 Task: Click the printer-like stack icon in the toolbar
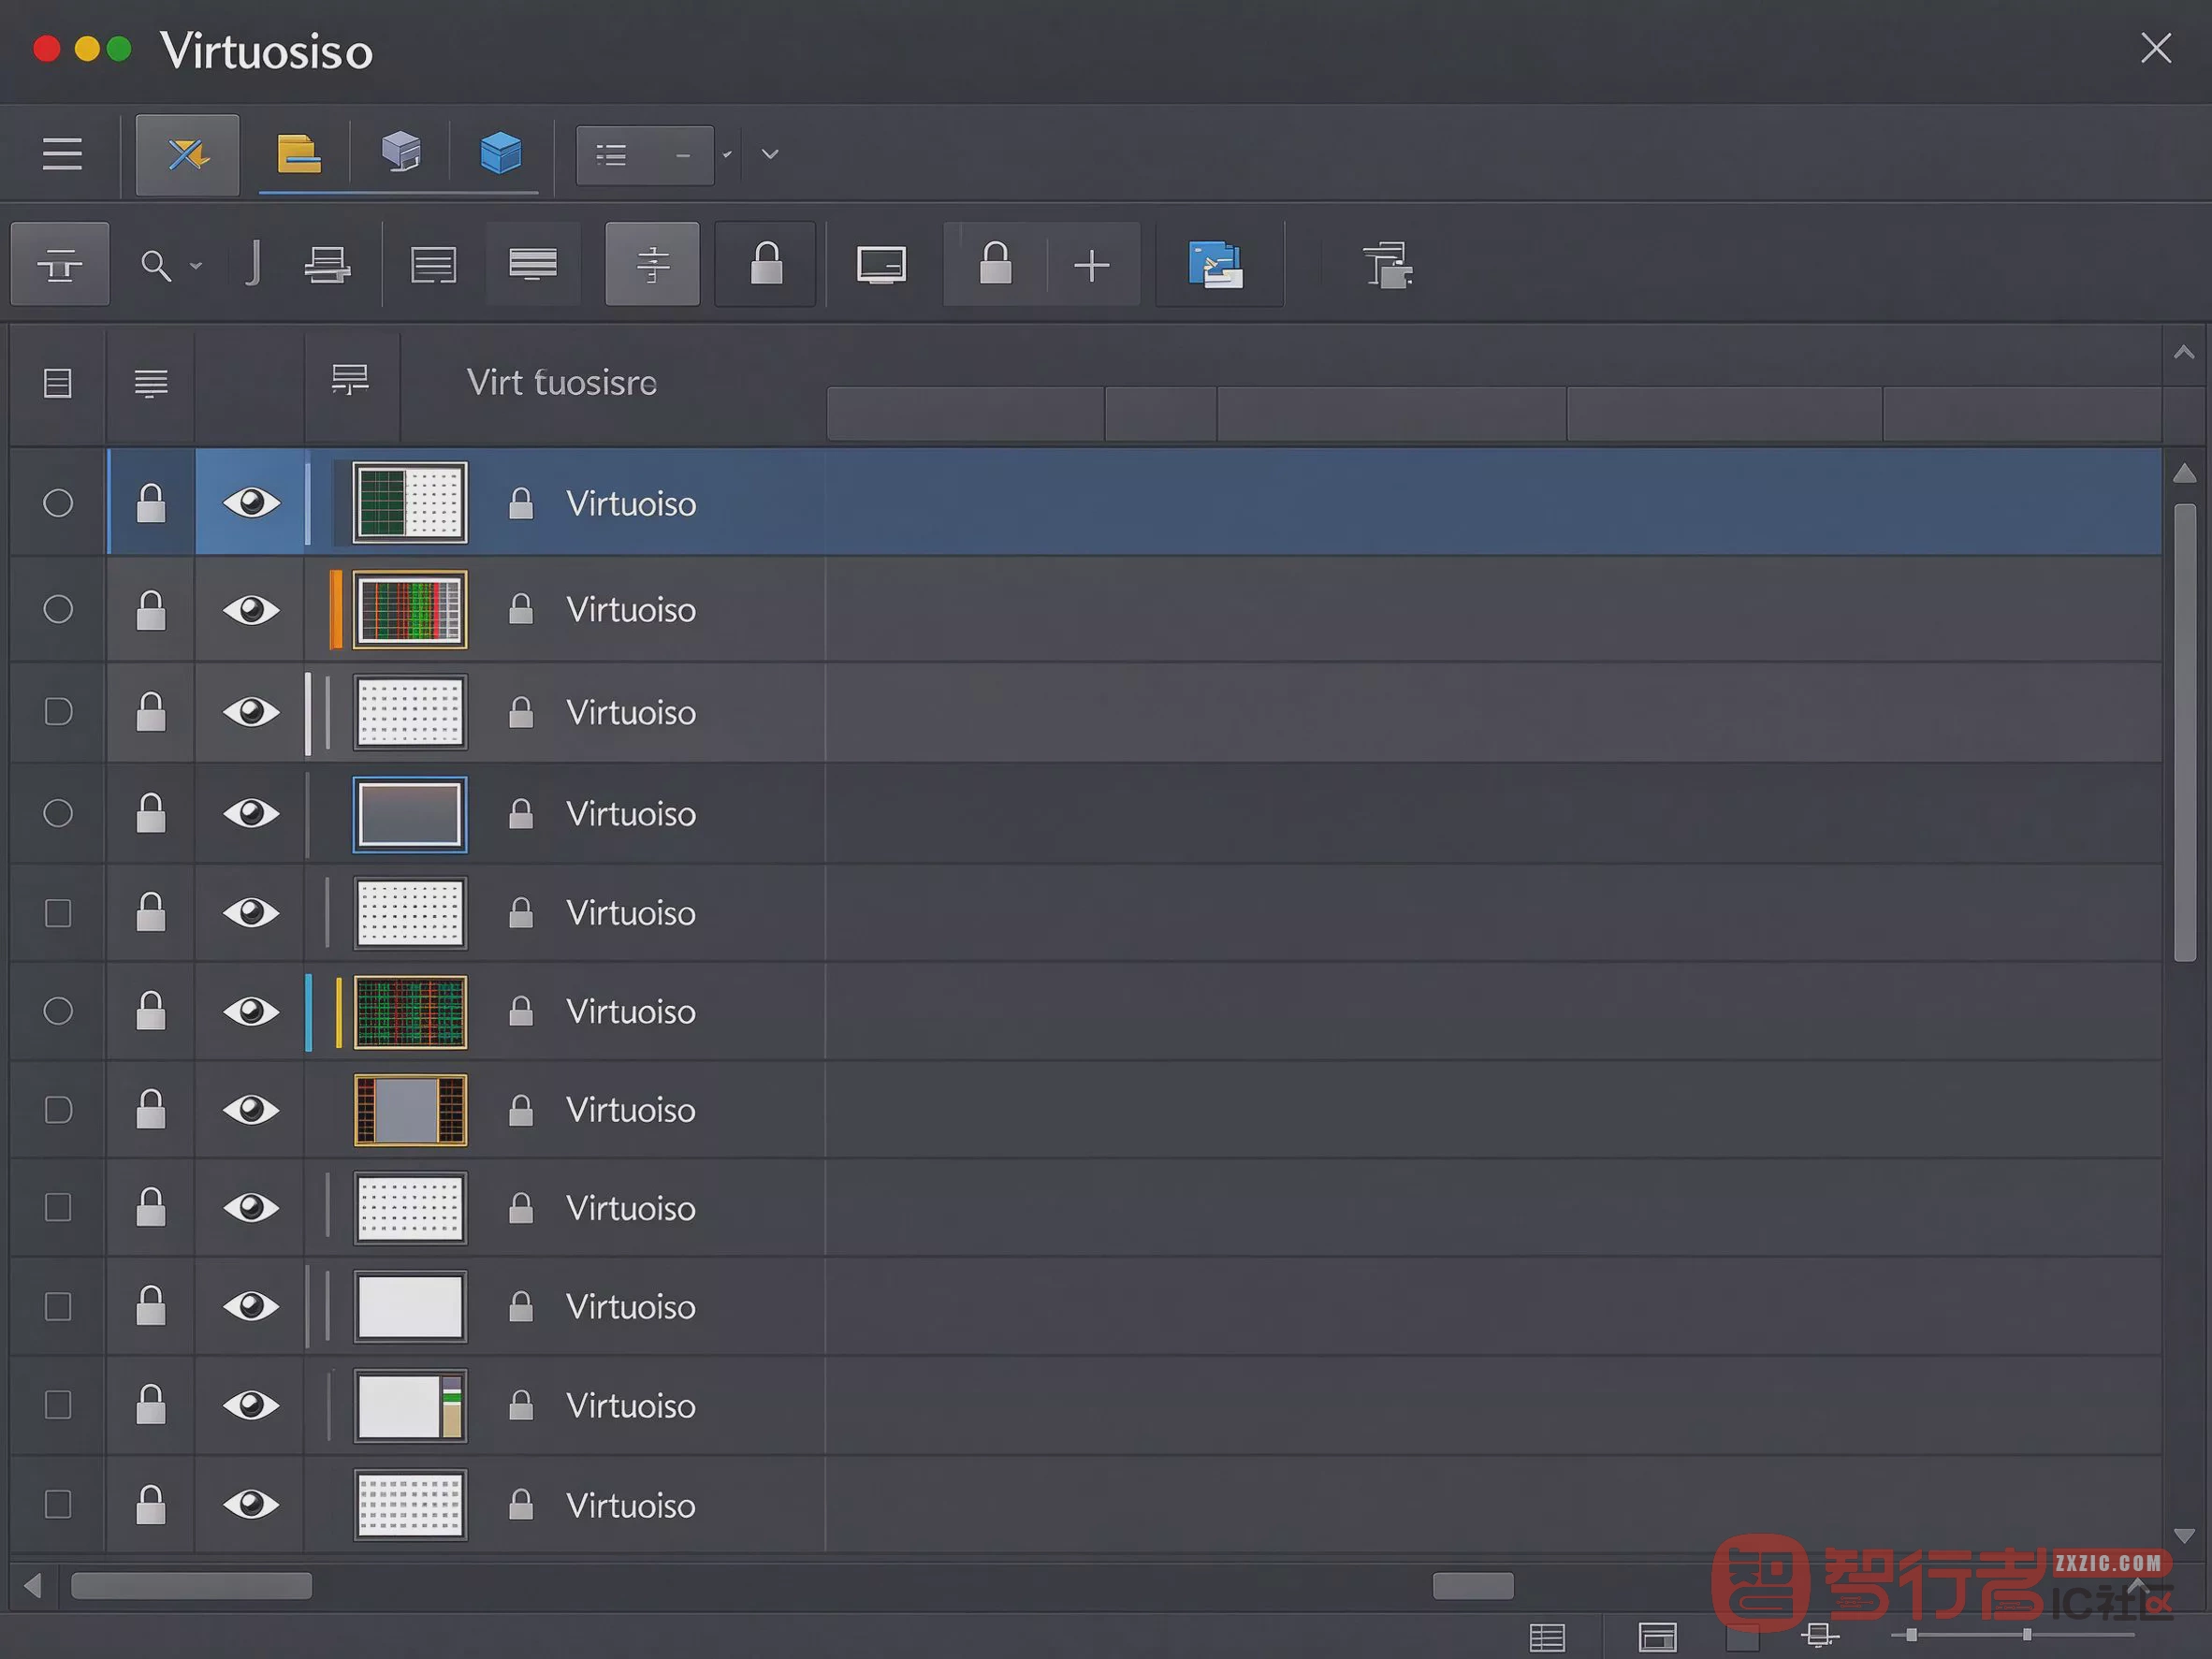[x=327, y=265]
